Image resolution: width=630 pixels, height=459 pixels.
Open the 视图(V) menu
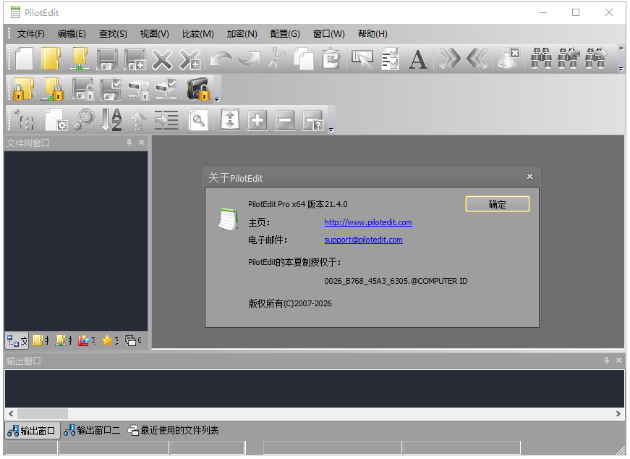pos(154,34)
